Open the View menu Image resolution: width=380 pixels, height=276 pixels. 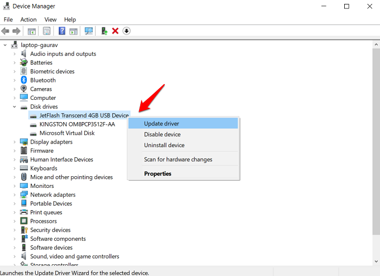point(50,20)
